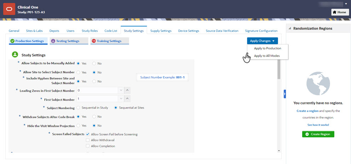Click the globe illustration
This screenshot has height=164, width=351.
coord(318,84)
